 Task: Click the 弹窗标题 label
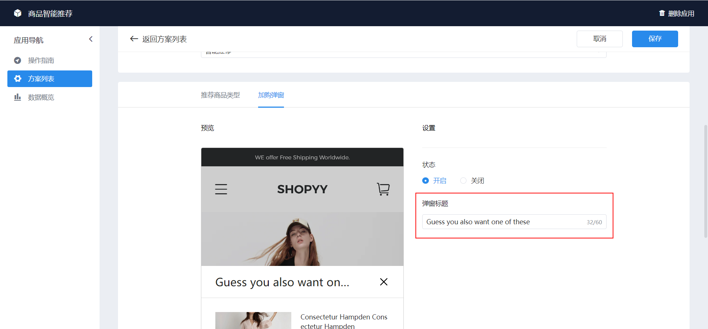tap(435, 204)
